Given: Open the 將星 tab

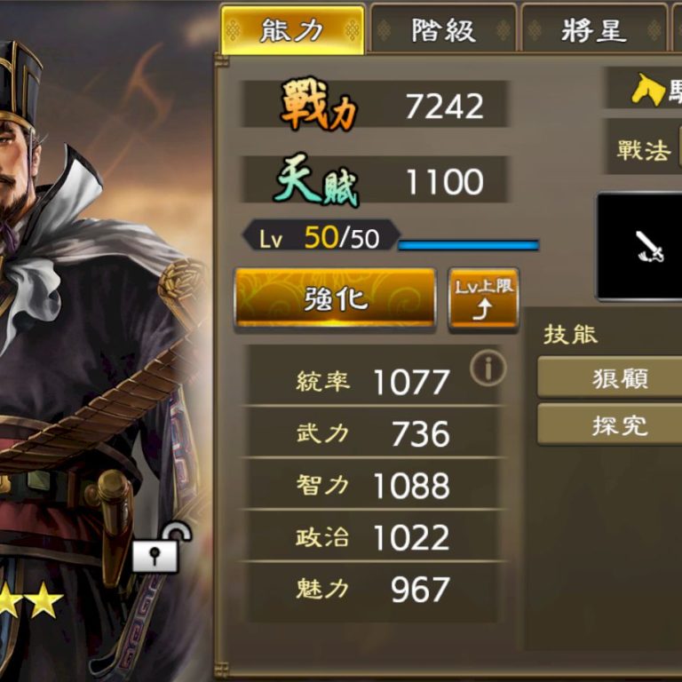Looking at the screenshot, I should point(594,29).
